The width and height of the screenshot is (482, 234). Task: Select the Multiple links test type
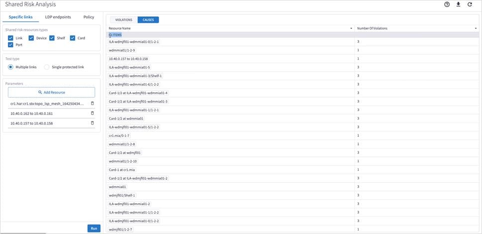click(10, 67)
